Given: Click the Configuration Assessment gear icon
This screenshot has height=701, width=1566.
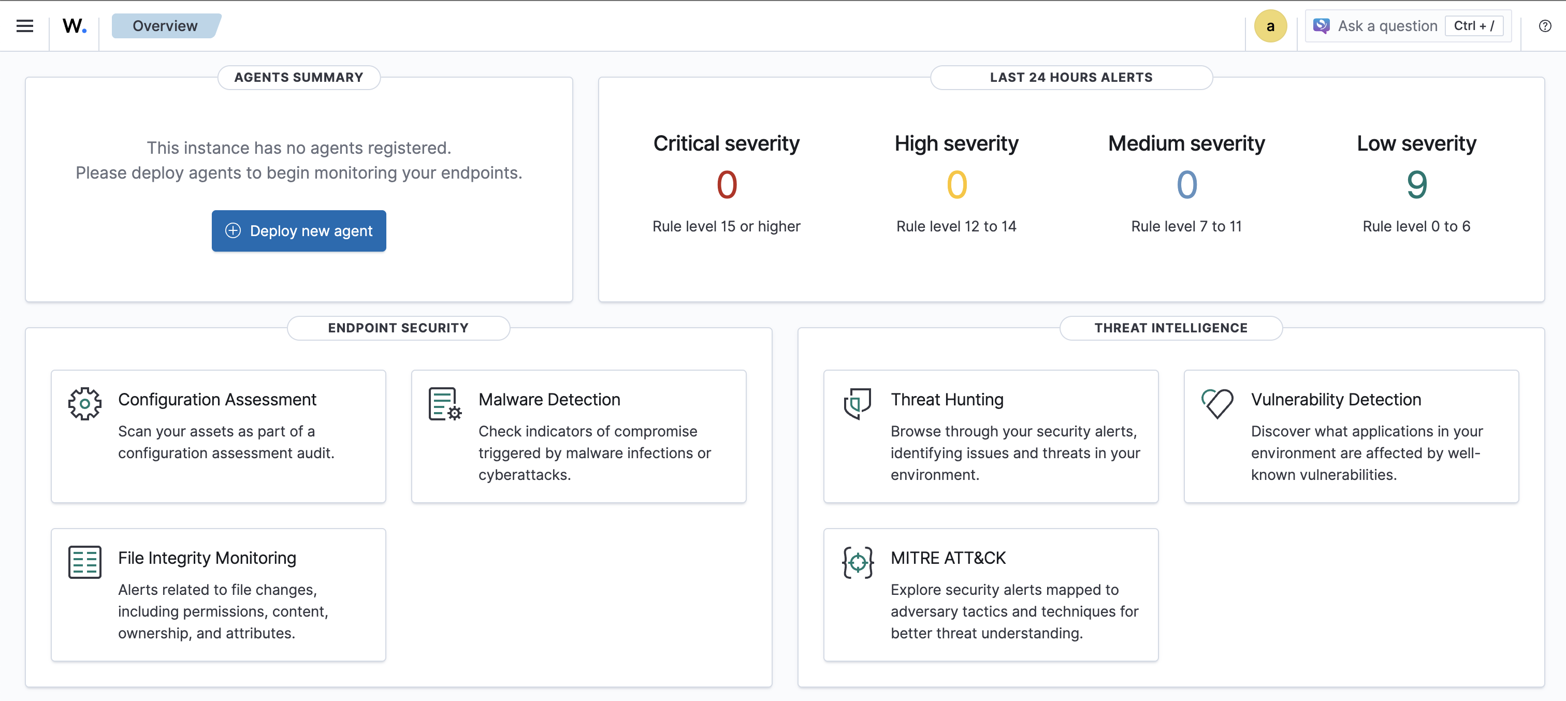Looking at the screenshot, I should [84, 404].
